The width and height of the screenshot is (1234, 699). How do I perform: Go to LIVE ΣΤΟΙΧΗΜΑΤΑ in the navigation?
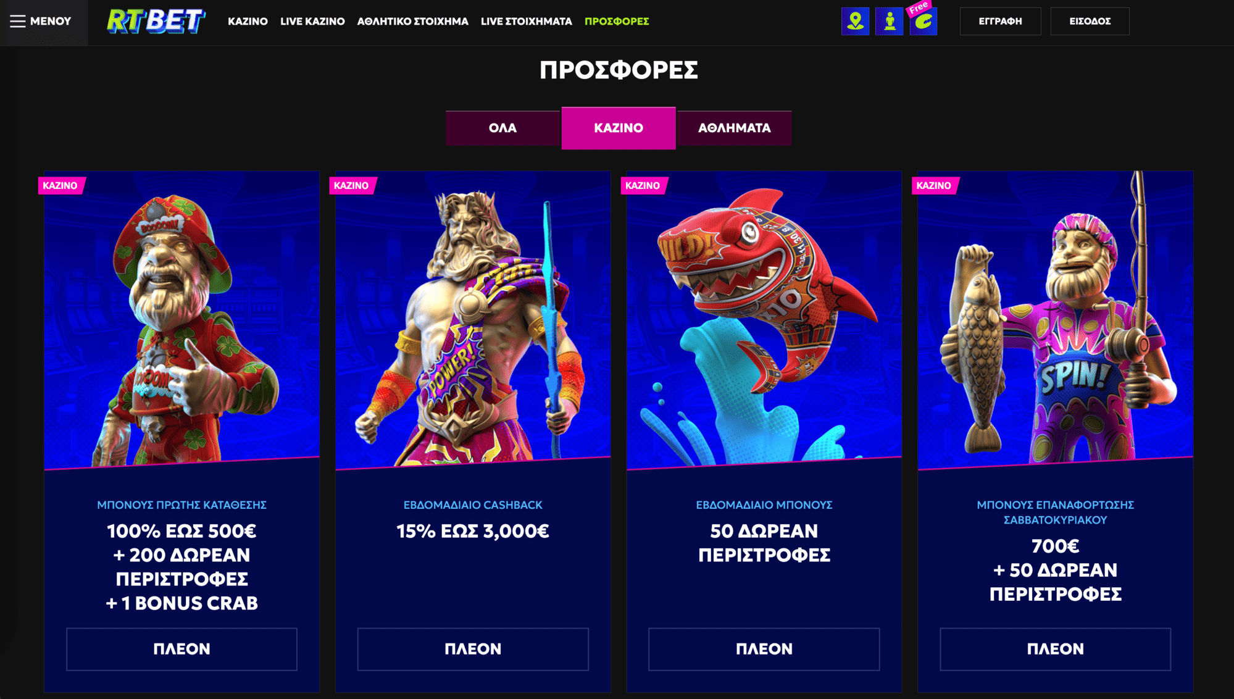pyautogui.click(x=526, y=21)
